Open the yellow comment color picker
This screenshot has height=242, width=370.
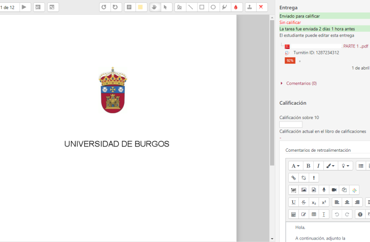140,7
